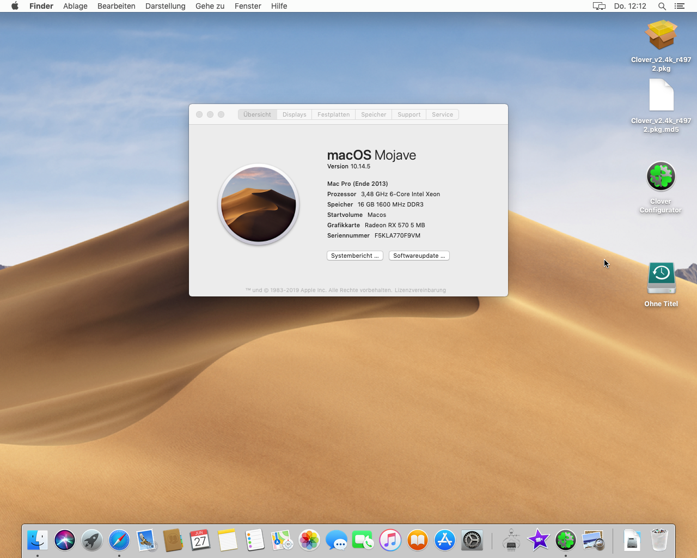Open Spotlight search in menu bar
Viewport: 697px width, 558px height.
pyautogui.click(x=662, y=6)
